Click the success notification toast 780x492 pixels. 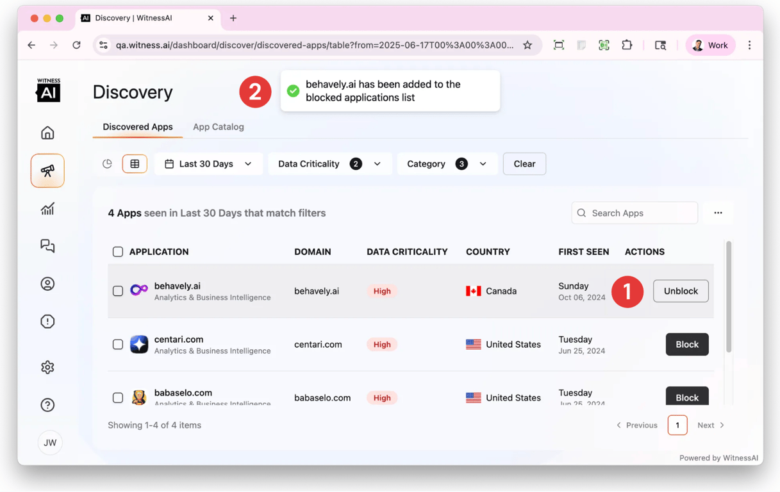click(390, 91)
